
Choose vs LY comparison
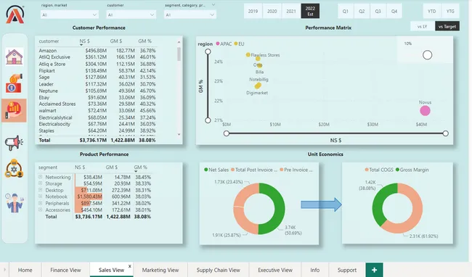point(423,26)
